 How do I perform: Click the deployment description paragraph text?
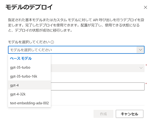click(x=76, y=25)
